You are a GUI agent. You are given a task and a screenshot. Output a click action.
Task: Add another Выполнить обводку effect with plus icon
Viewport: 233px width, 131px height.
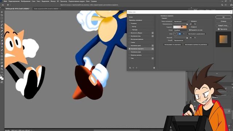(x=153, y=33)
